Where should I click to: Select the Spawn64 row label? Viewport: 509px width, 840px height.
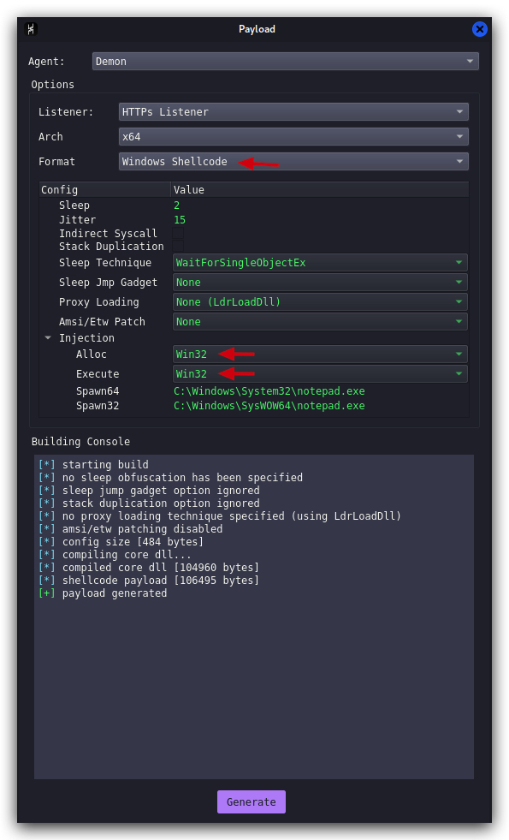tap(98, 391)
